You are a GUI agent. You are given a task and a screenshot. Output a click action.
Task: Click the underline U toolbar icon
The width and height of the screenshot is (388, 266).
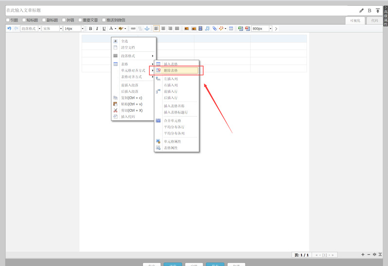point(104,29)
